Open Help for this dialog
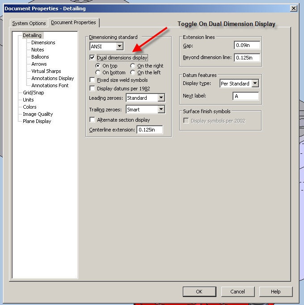 coord(276,292)
